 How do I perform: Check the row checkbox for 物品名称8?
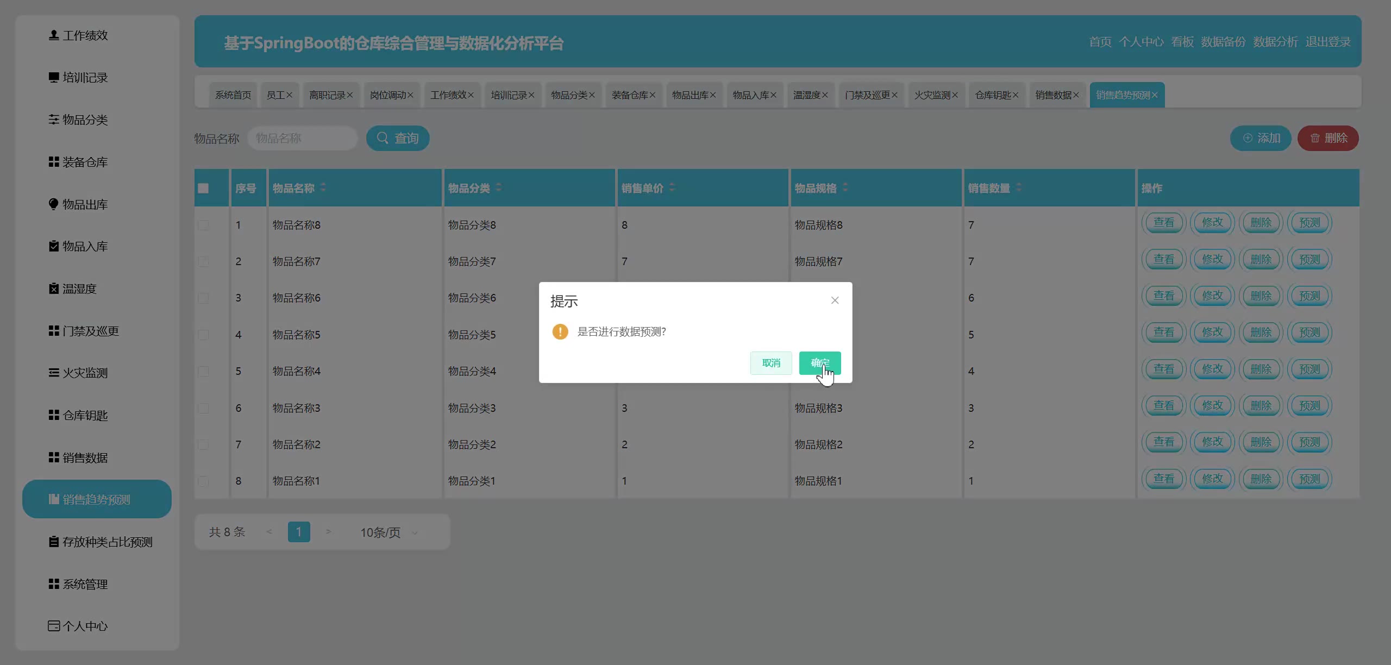203,225
